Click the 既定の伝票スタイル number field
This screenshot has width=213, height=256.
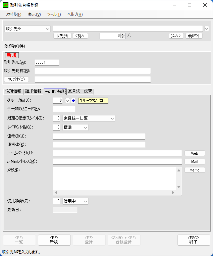[x=56, y=118]
